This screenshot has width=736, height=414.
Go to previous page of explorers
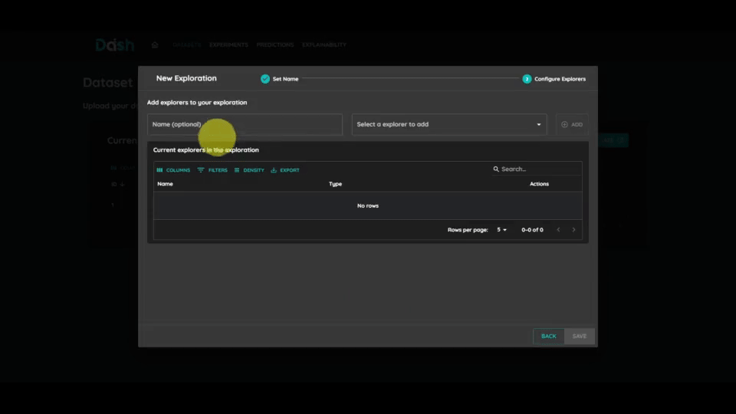pyautogui.click(x=558, y=229)
